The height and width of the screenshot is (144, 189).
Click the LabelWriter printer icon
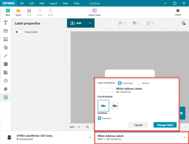[9, 137]
